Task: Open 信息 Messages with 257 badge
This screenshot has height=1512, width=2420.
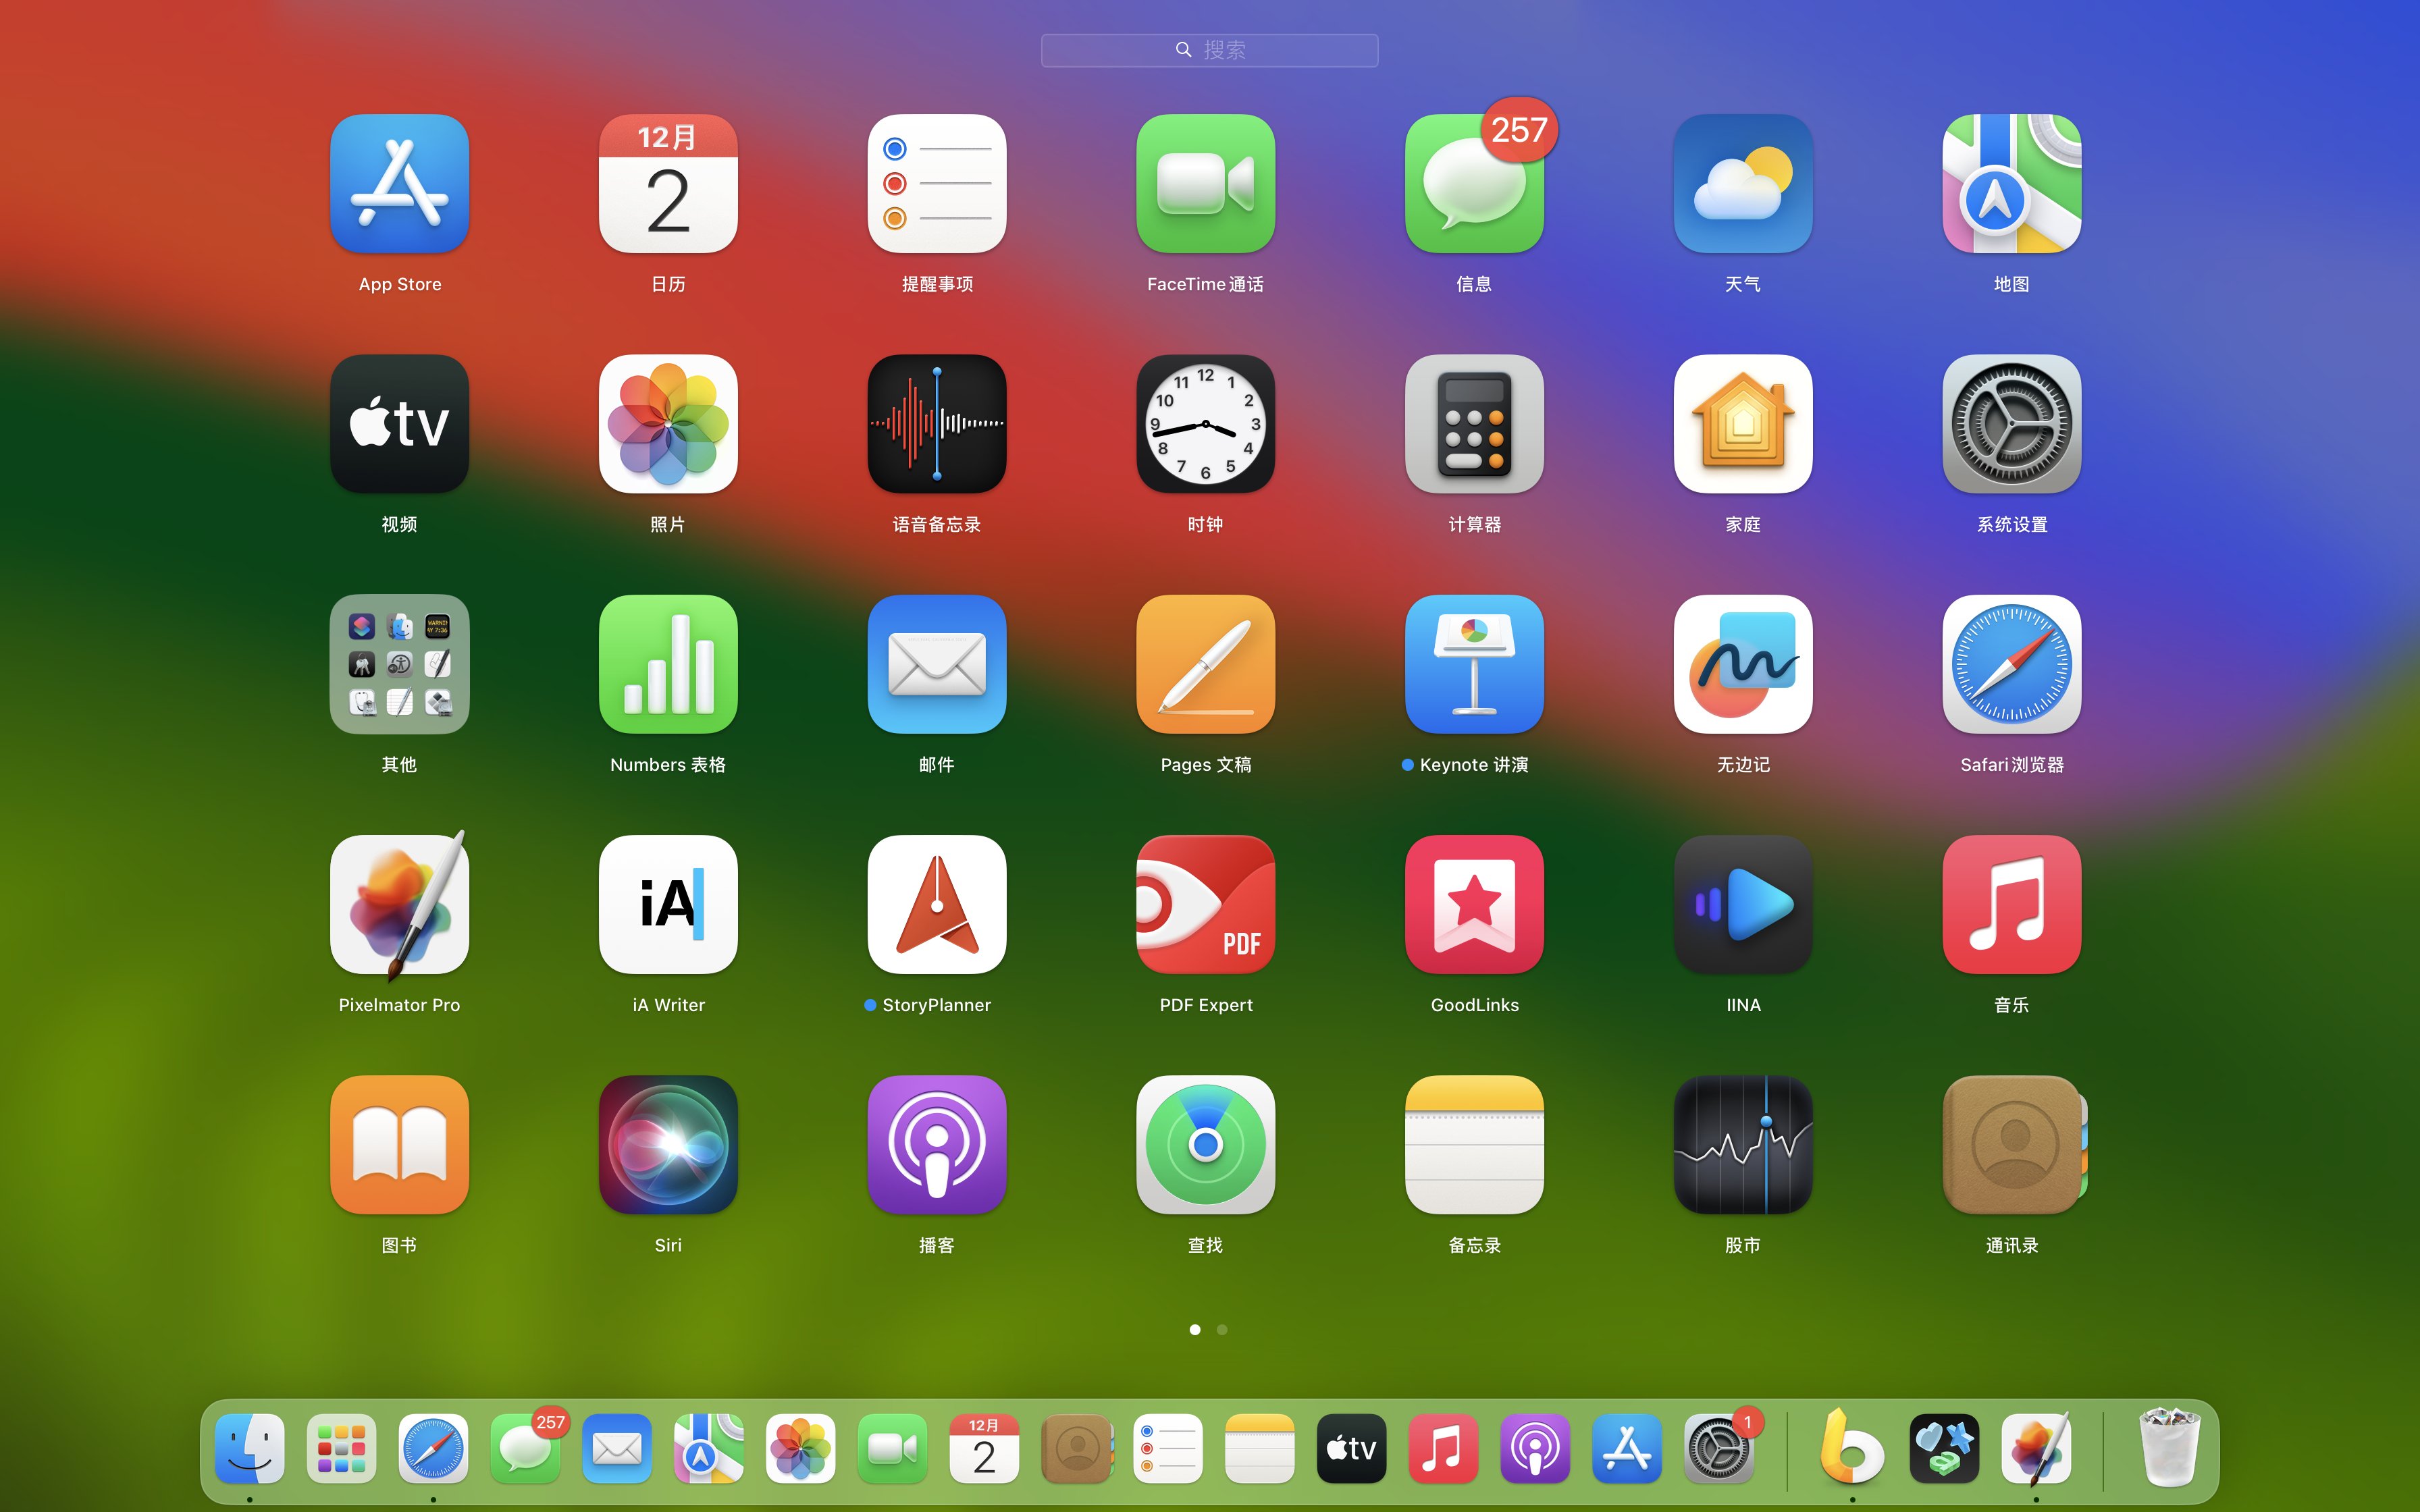Action: coord(1474,184)
